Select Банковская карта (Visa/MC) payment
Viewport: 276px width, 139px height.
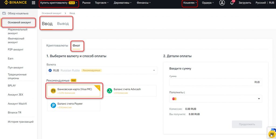pyautogui.click(x=73, y=91)
